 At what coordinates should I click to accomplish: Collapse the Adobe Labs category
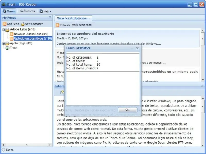point(4,30)
